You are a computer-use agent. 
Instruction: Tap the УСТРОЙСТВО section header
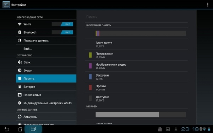click(25, 55)
